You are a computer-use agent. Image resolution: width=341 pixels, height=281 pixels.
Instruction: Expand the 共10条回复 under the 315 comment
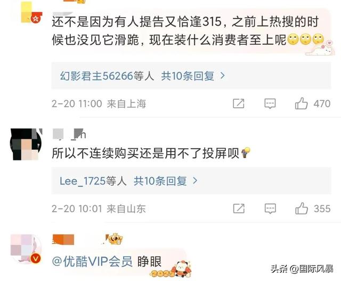click(193, 76)
